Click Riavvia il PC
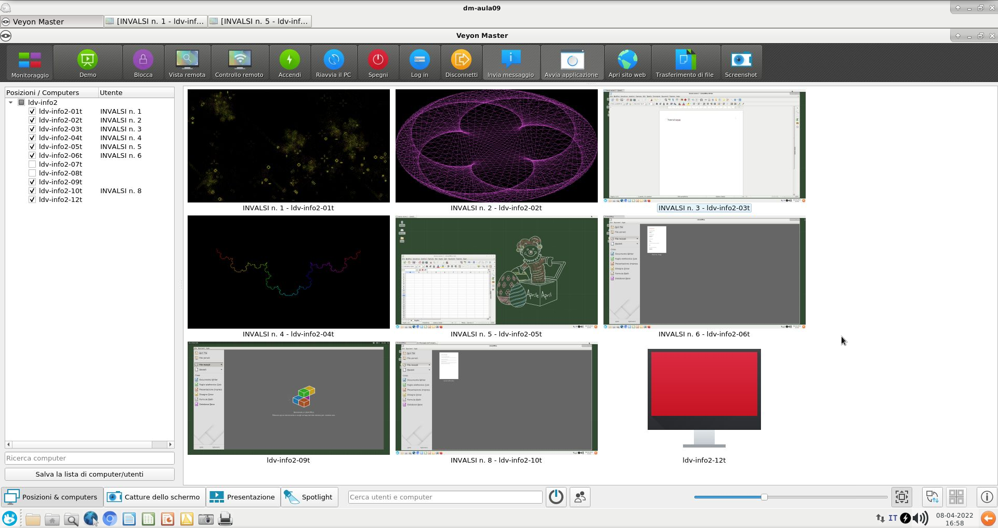Image resolution: width=998 pixels, height=528 pixels. pyautogui.click(x=334, y=63)
